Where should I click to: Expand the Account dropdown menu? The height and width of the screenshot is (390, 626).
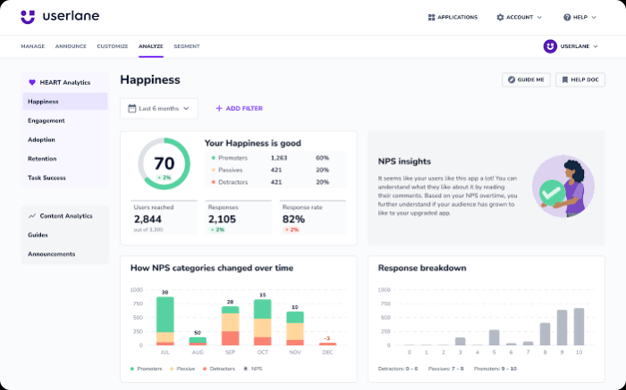point(520,17)
